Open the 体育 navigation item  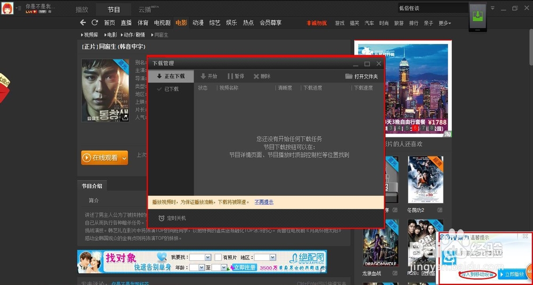tap(143, 23)
